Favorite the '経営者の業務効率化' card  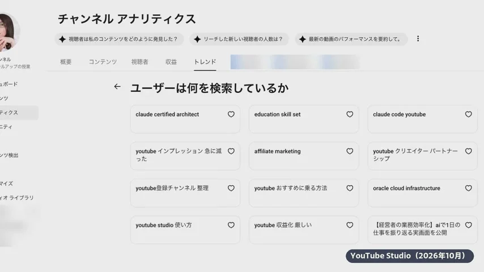pyautogui.click(x=468, y=226)
